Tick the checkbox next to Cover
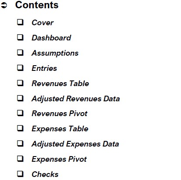 pos(20,22)
